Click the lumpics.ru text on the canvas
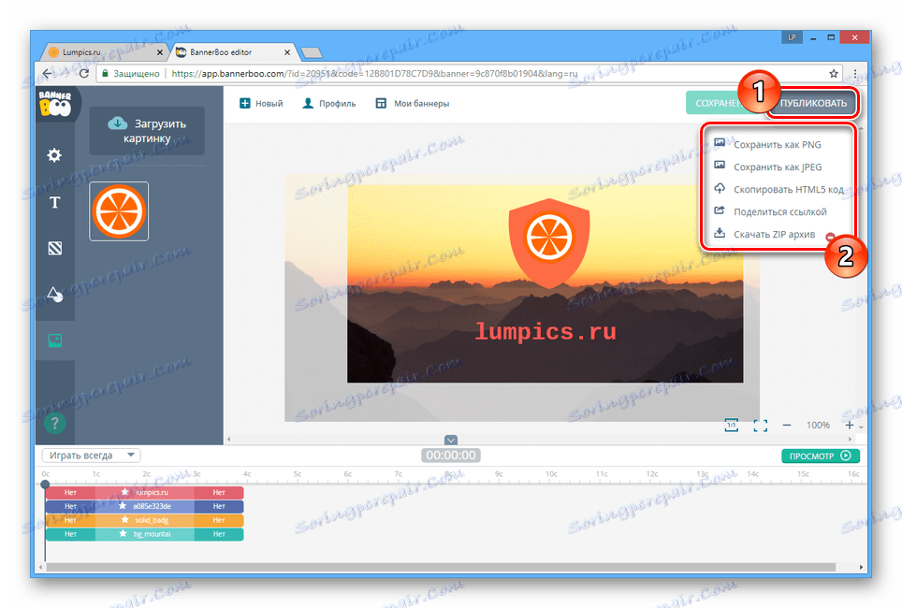Image resolution: width=902 pixels, height=608 pixels. [546, 332]
